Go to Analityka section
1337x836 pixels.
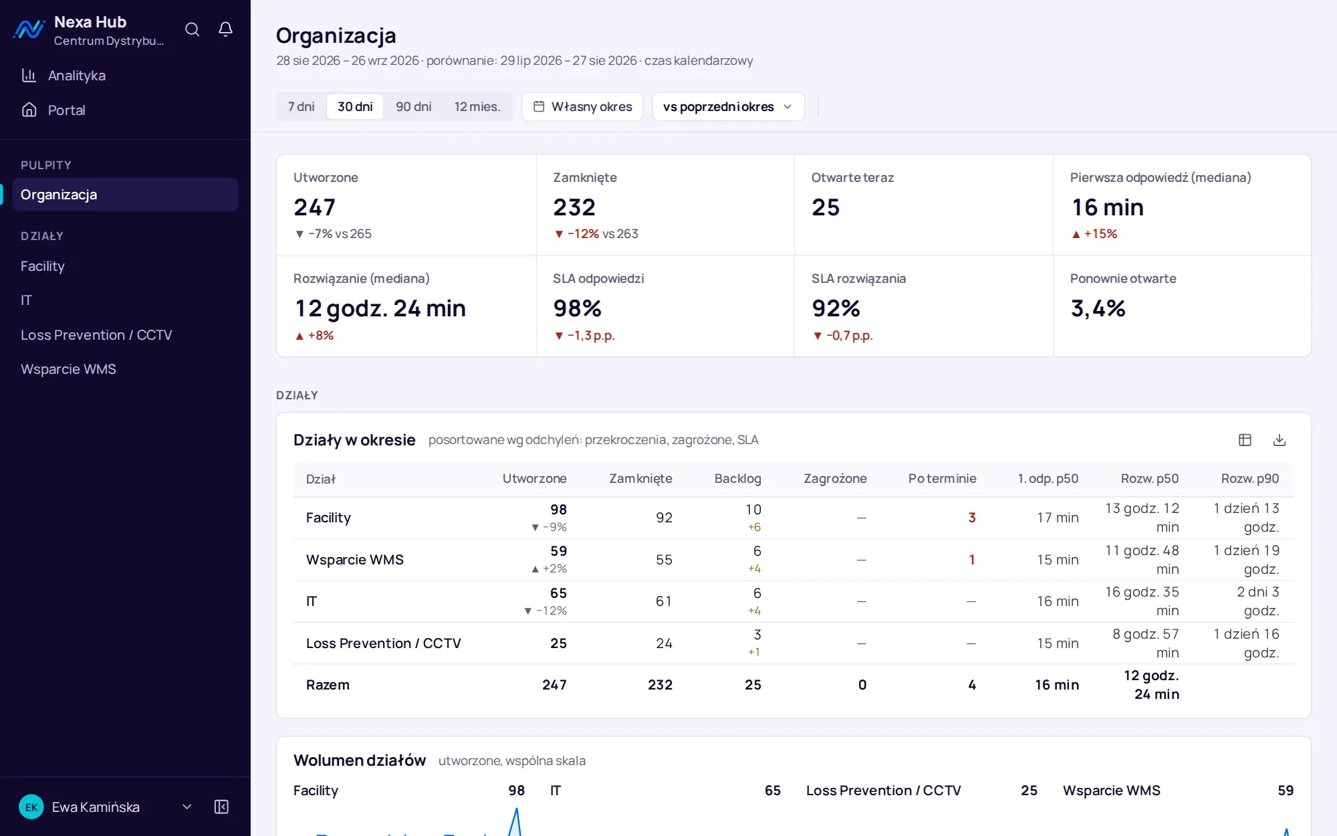click(125, 76)
